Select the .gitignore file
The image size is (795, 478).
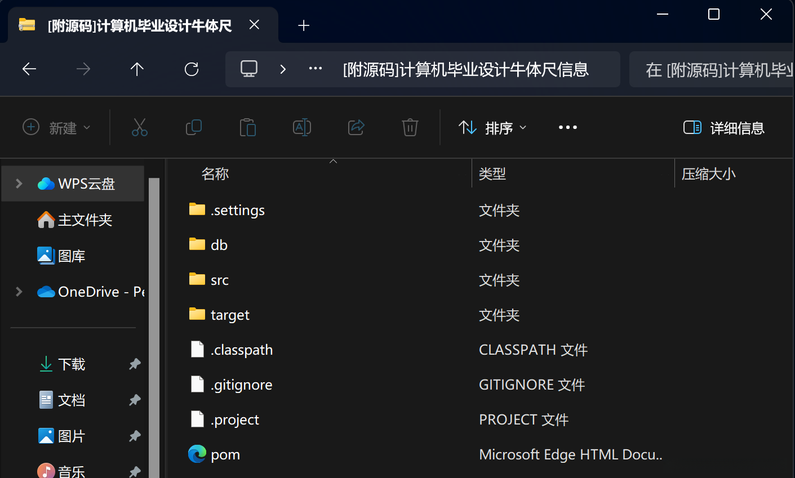tap(231, 385)
